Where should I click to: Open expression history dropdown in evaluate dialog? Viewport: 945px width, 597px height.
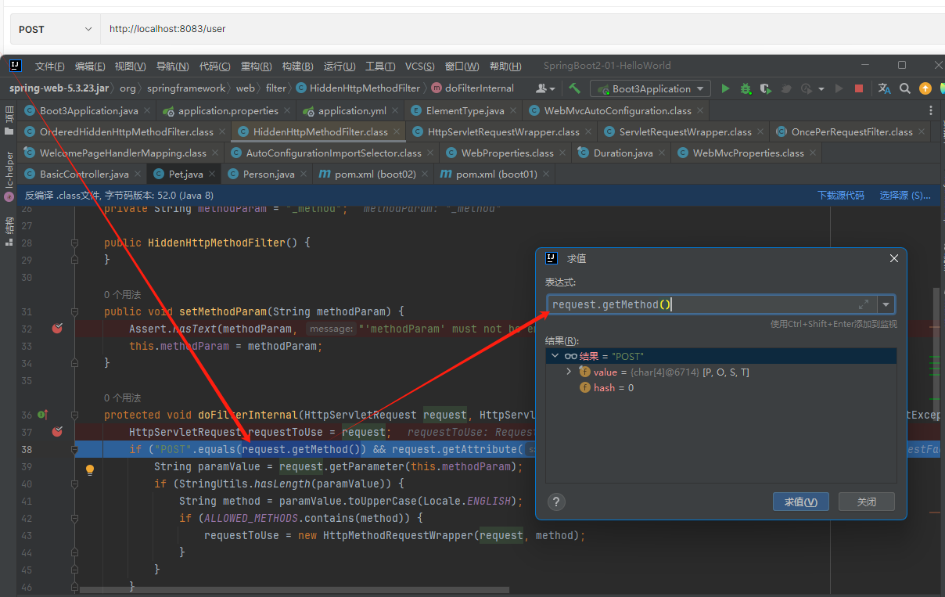(x=886, y=304)
